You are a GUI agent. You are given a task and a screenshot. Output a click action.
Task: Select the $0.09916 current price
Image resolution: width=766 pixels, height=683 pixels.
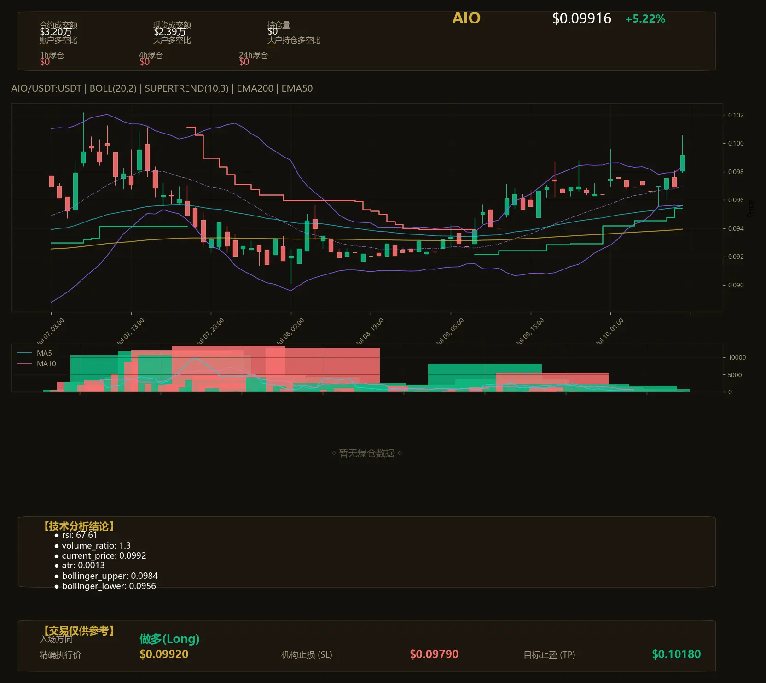click(x=581, y=18)
